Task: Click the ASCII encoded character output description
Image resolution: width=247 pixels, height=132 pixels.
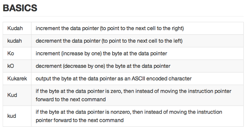Action: point(114,79)
